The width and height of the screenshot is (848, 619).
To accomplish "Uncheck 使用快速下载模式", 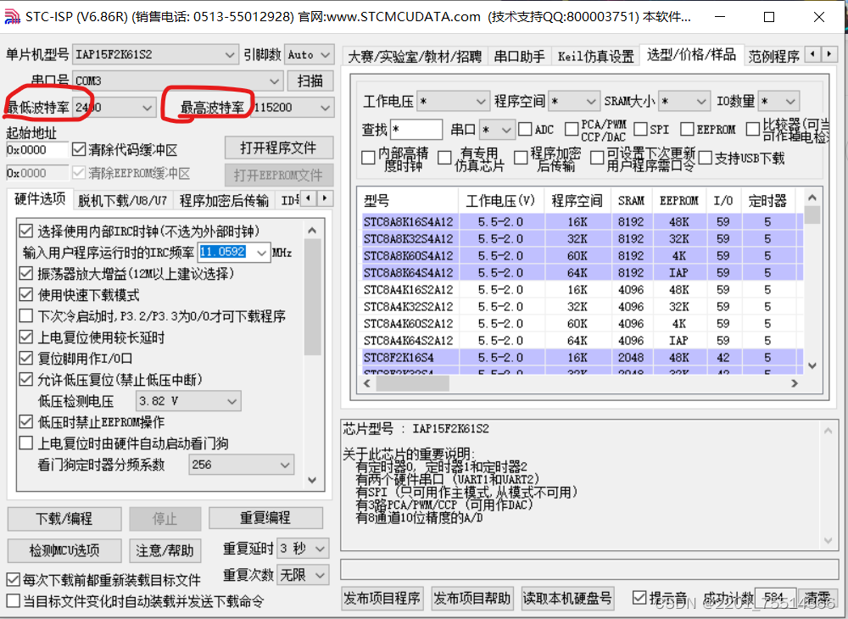I will 25,294.
